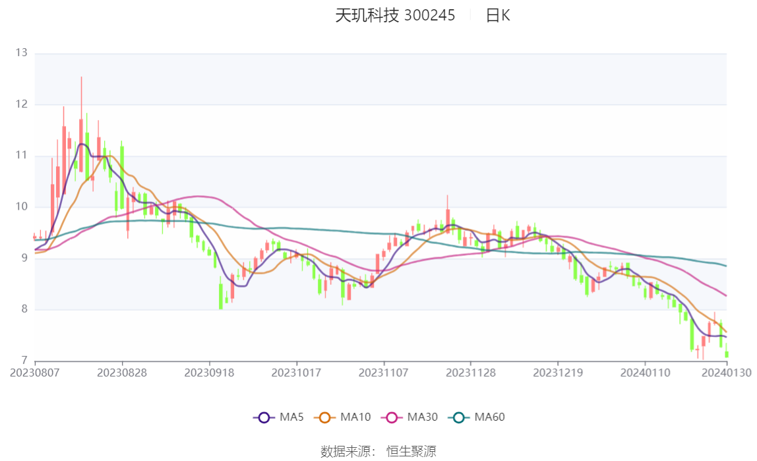Select the 20231219 date axis label
757x461 pixels.
point(558,373)
